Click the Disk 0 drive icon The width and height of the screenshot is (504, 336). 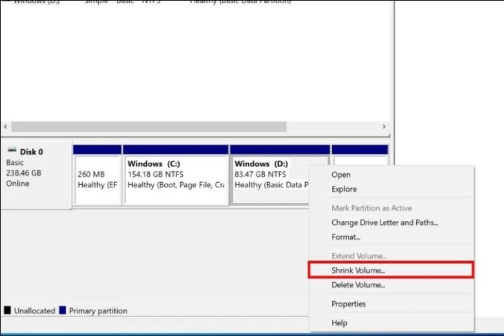pos(12,151)
